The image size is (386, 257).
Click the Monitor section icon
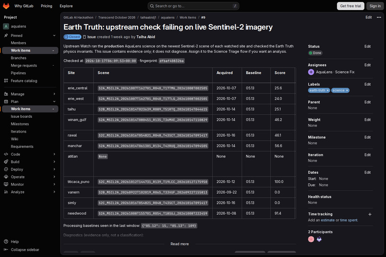point(6,184)
